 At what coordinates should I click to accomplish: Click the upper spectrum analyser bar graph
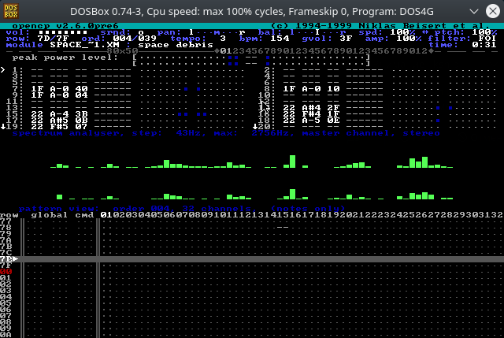(x=252, y=162)
